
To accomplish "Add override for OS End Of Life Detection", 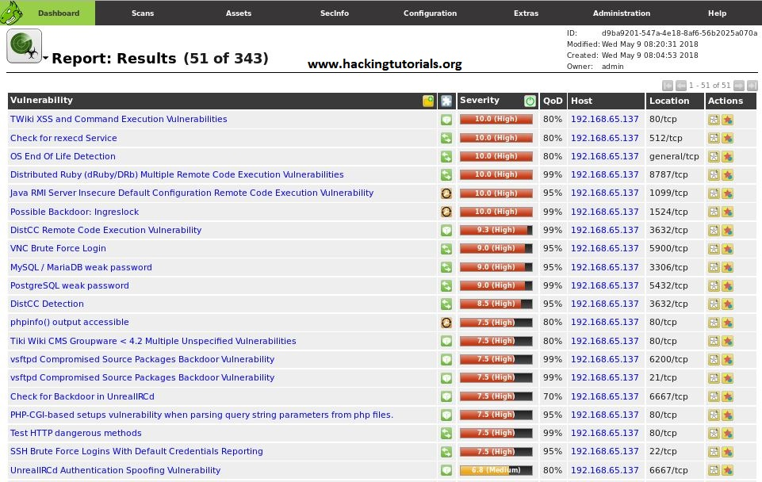I will [727, 156].
